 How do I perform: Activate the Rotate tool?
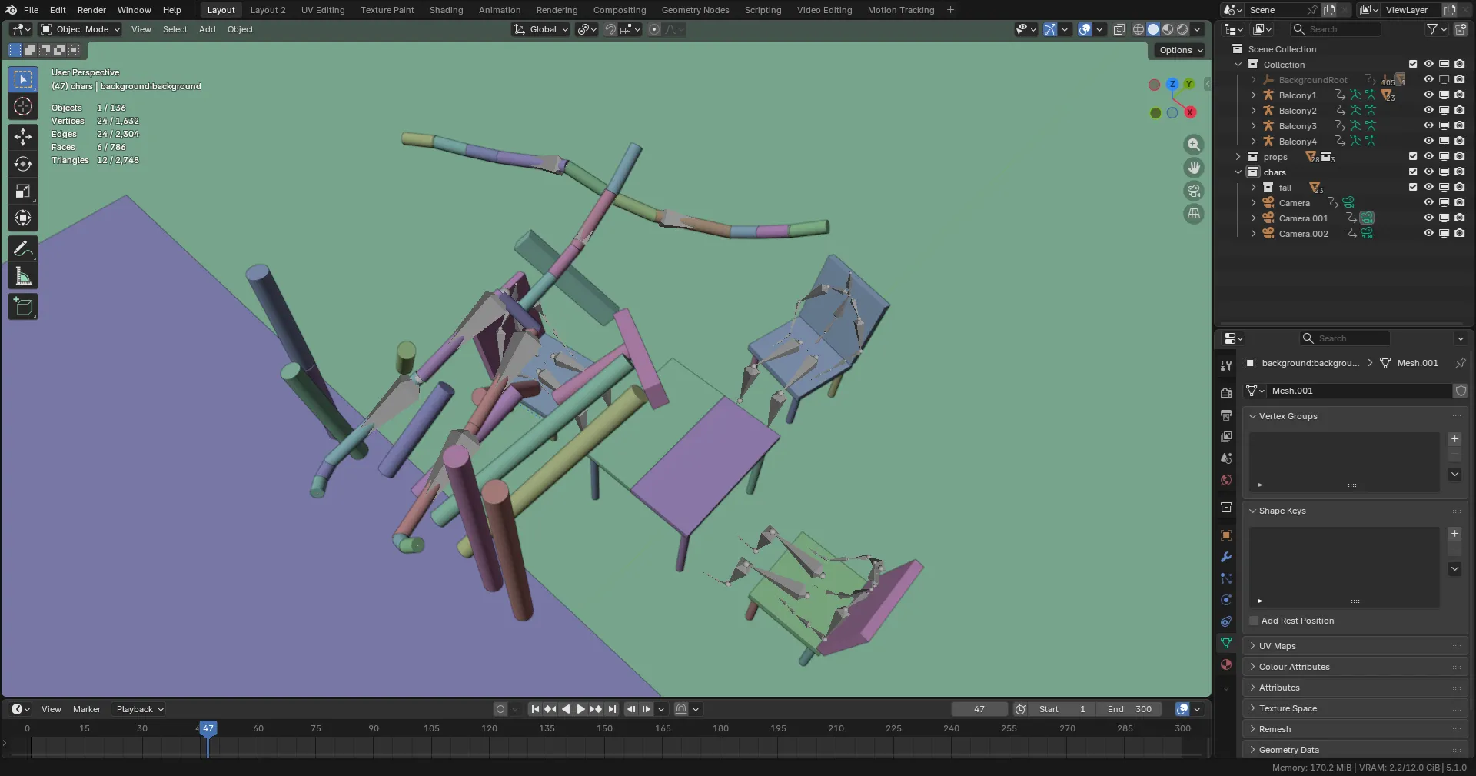[x=23, y=164]
